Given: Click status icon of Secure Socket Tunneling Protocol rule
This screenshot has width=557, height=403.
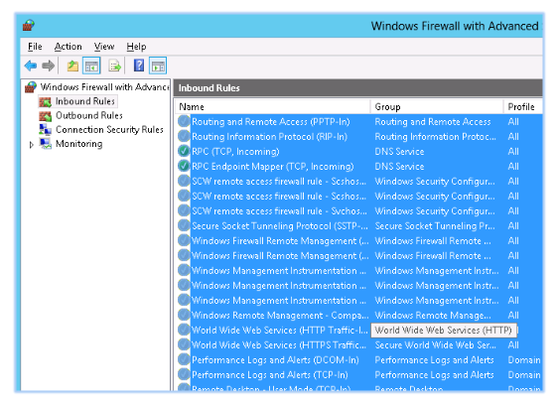Looking at the screenshot, I should 184,226.
